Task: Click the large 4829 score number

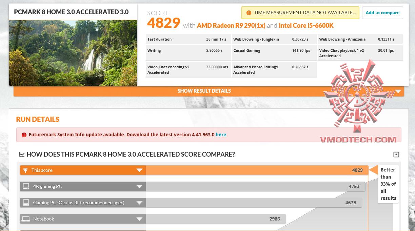Action: (x=163, y=23)
